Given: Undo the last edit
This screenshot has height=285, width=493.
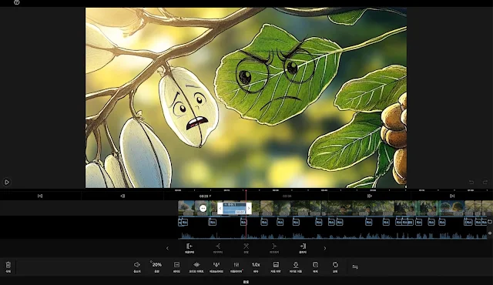Looking at the screenshot, I should pyautogui.click(x=471, y=183).
